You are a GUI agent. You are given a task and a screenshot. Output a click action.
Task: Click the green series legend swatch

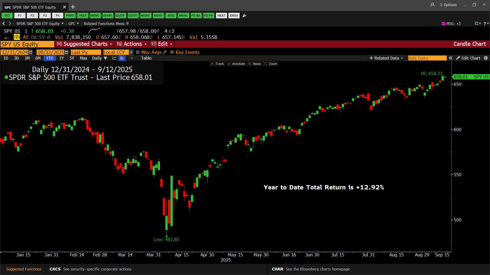pyautogui.click(x=6, y=77)
